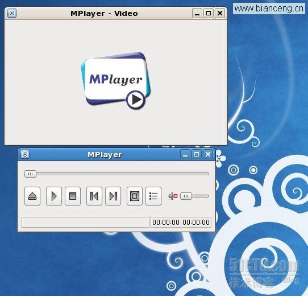Skip to the previous track
Image resolution: width=308 pixels, height=296 pixels.
coord(94,196)
